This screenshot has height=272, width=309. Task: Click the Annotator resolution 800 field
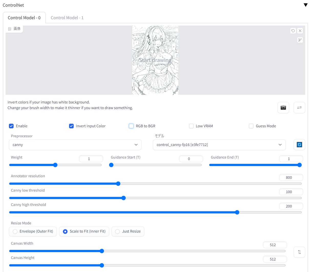(x=291, y=177)
